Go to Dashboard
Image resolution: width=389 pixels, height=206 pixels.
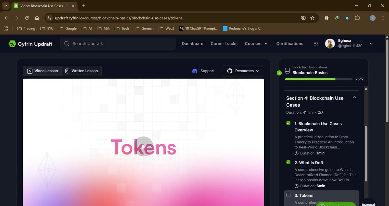tap(193, 44)
